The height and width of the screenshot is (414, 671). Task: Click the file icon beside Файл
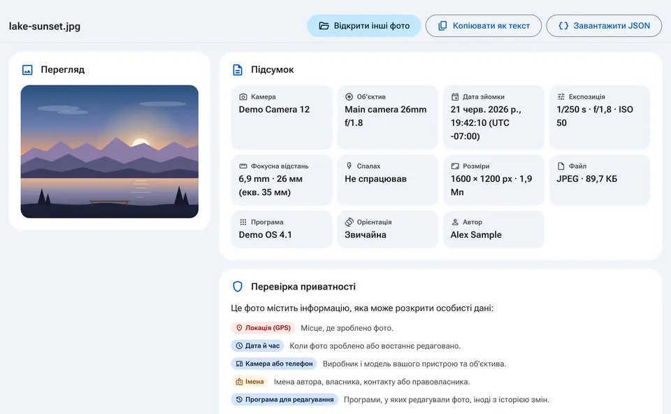[x=561, y=166]
